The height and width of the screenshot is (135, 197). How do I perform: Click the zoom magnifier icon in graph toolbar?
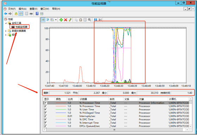coord(90,20)
